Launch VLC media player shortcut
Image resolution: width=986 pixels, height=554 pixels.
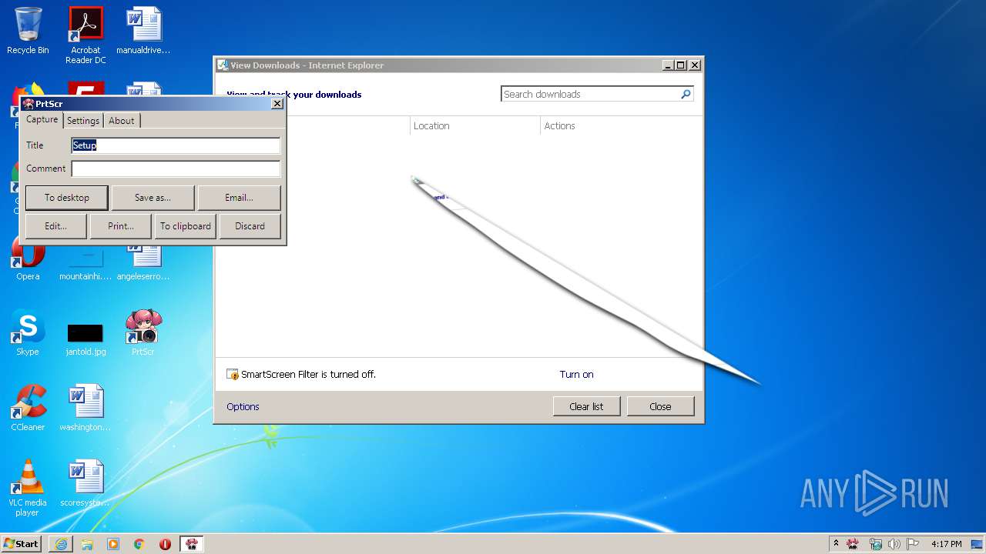point(28,488)
